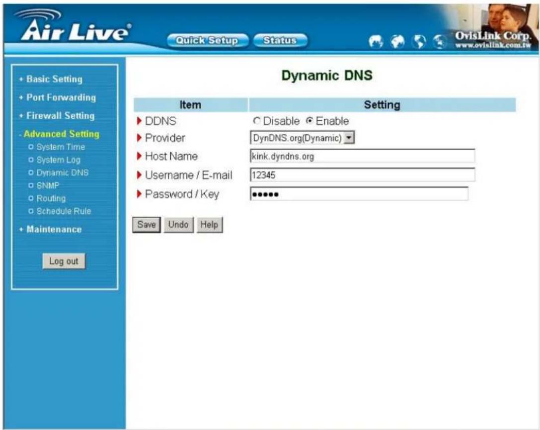
Task: Select the Enable radio button for DDNS
Action: (x=309, y=121)
